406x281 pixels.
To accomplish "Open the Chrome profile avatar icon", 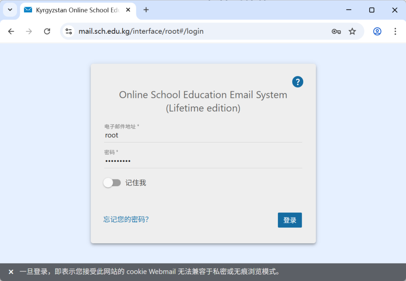I will tap(377, 31).
